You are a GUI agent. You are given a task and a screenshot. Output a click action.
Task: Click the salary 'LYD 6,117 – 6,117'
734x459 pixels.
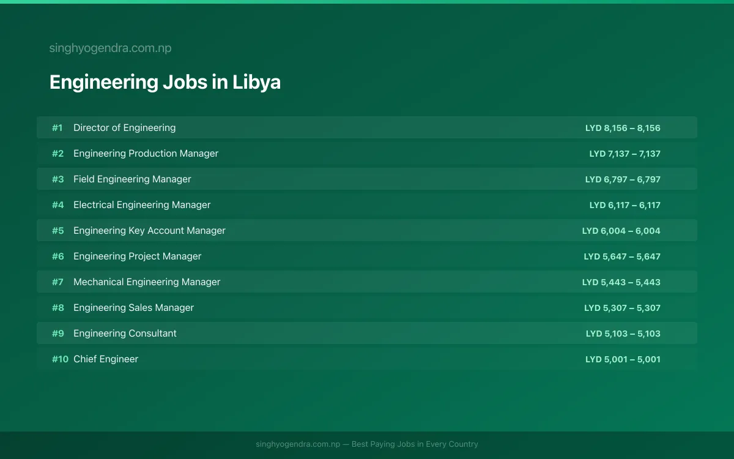[625, 205]
